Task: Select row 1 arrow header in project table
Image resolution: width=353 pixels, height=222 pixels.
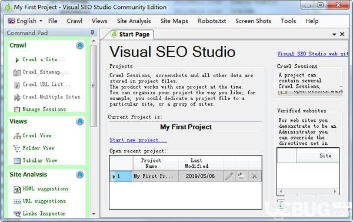Action: tap(121, 176)
